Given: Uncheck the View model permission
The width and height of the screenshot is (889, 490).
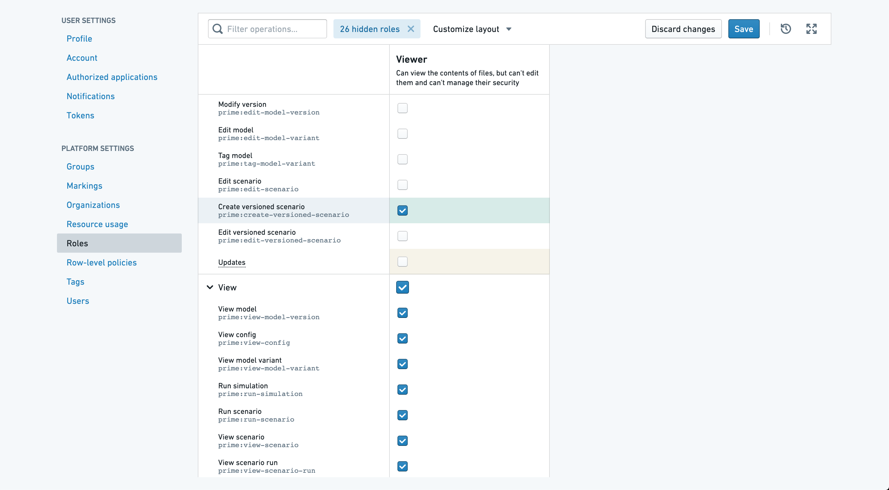Looking at the screenshot, I should (x=402, y=313).
